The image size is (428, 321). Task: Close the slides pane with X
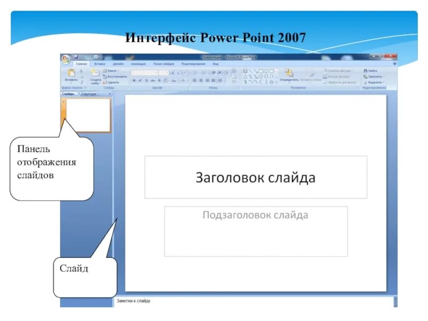click(x=110, y=94)
